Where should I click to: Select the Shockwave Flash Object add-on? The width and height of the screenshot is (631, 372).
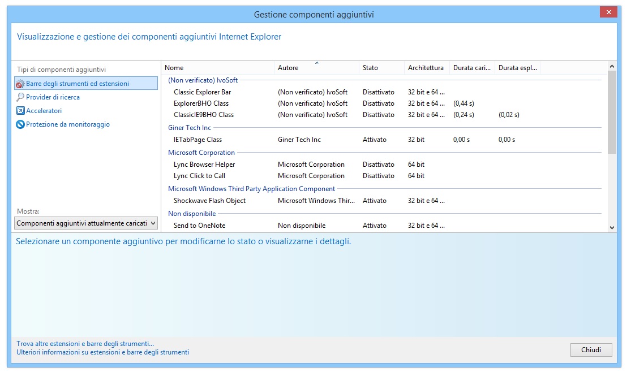209,201
